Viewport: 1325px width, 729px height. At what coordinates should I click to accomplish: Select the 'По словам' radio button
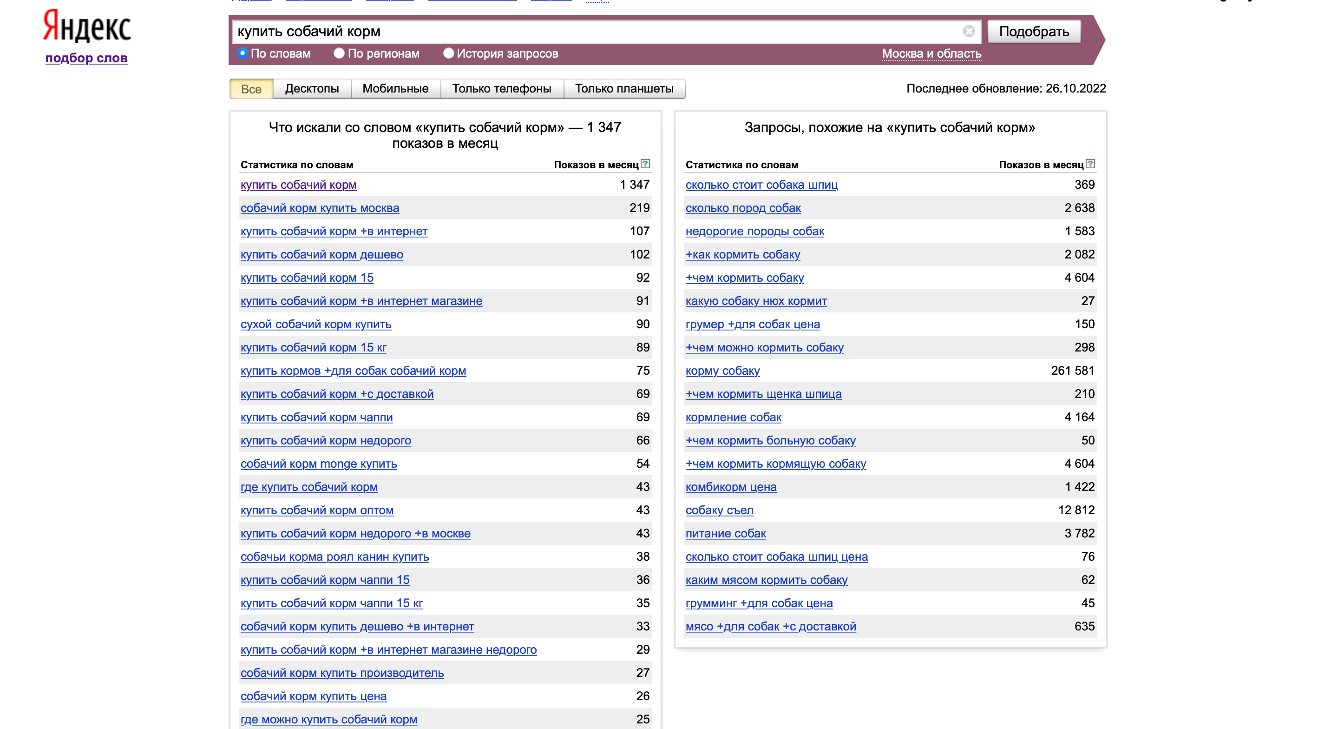click(242, 53)
